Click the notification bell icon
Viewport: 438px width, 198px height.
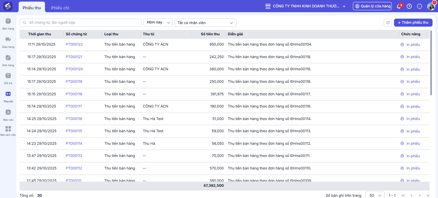click(x=399, y=6)
